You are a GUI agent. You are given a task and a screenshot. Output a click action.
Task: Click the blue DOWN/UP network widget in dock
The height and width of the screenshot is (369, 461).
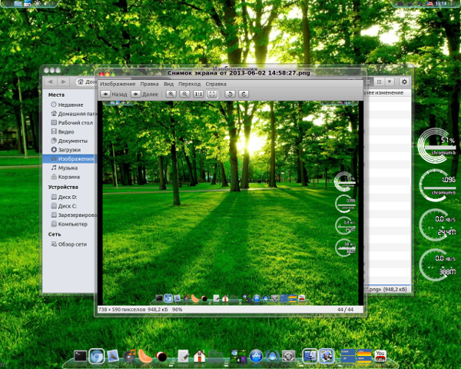click(348, 356)
